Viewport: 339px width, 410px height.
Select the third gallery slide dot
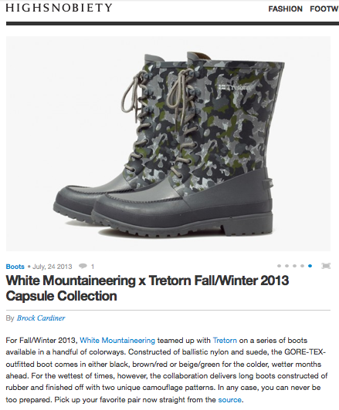[294, 266]
